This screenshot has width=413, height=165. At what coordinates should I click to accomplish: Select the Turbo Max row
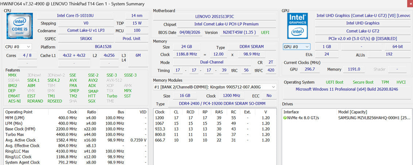click(76, 134)
